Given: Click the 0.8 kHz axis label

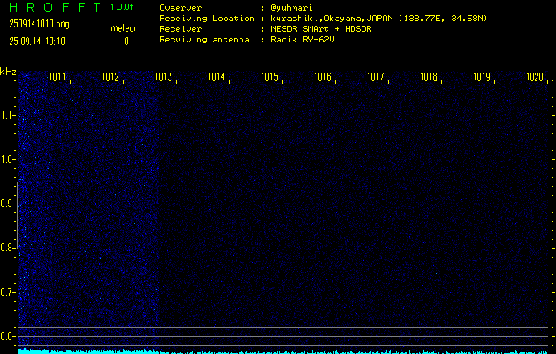Looking at the screenshot, I should [6, 248].
